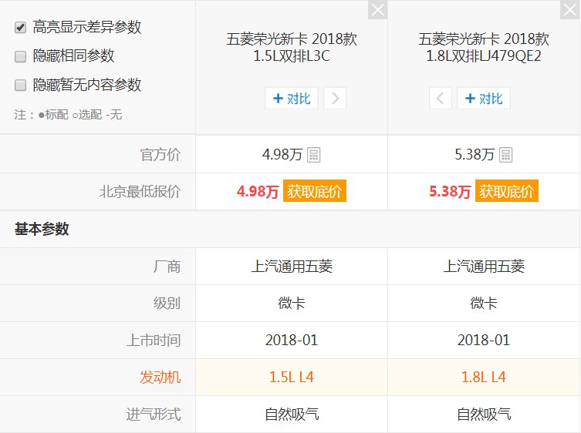The width and height of the screenshot is (581, 433).
Task: Click 2018-01 in the 1.8L column
Action: click(x=484, y=340)
